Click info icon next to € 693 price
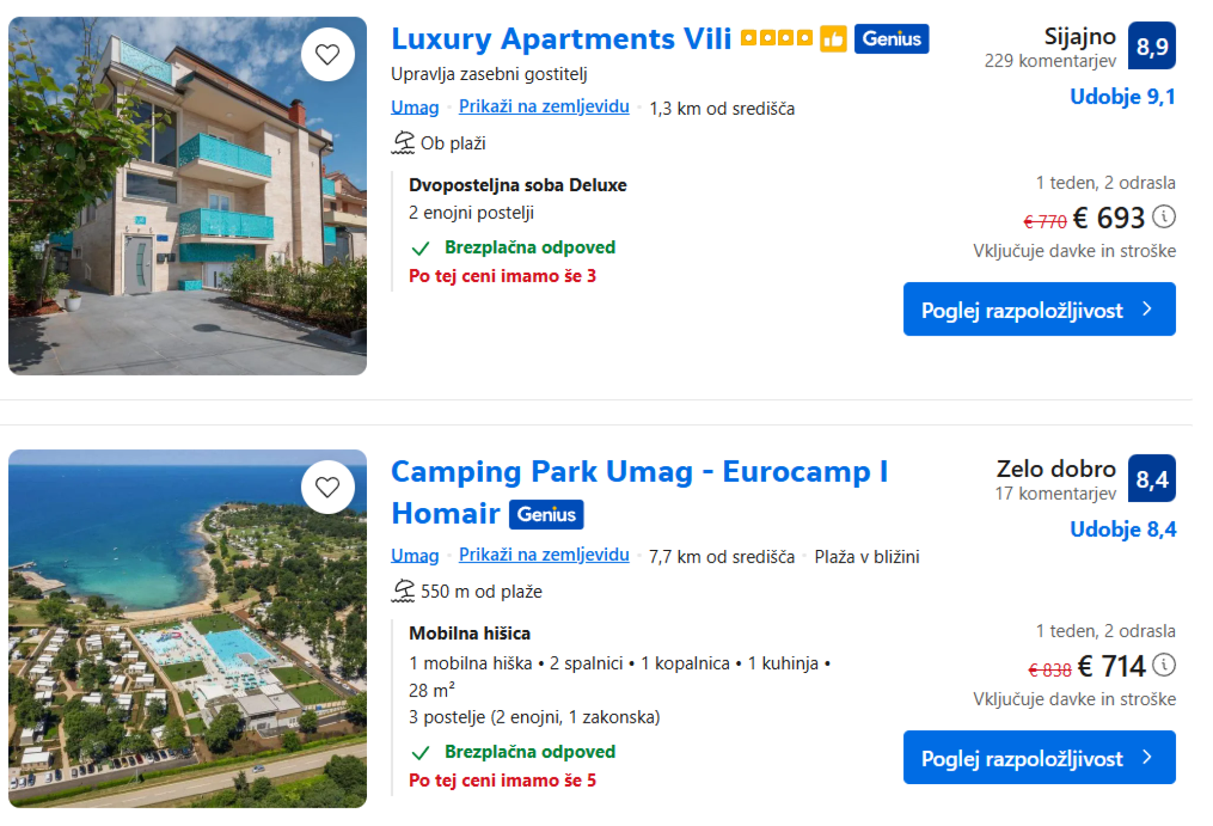 1163,217
